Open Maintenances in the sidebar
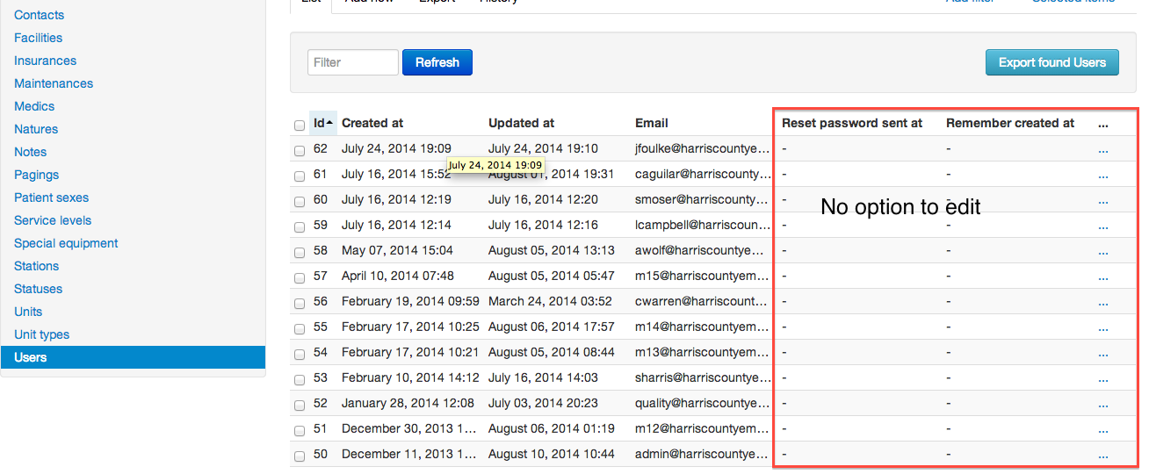1149x474 pixels. tap(54, 83)
